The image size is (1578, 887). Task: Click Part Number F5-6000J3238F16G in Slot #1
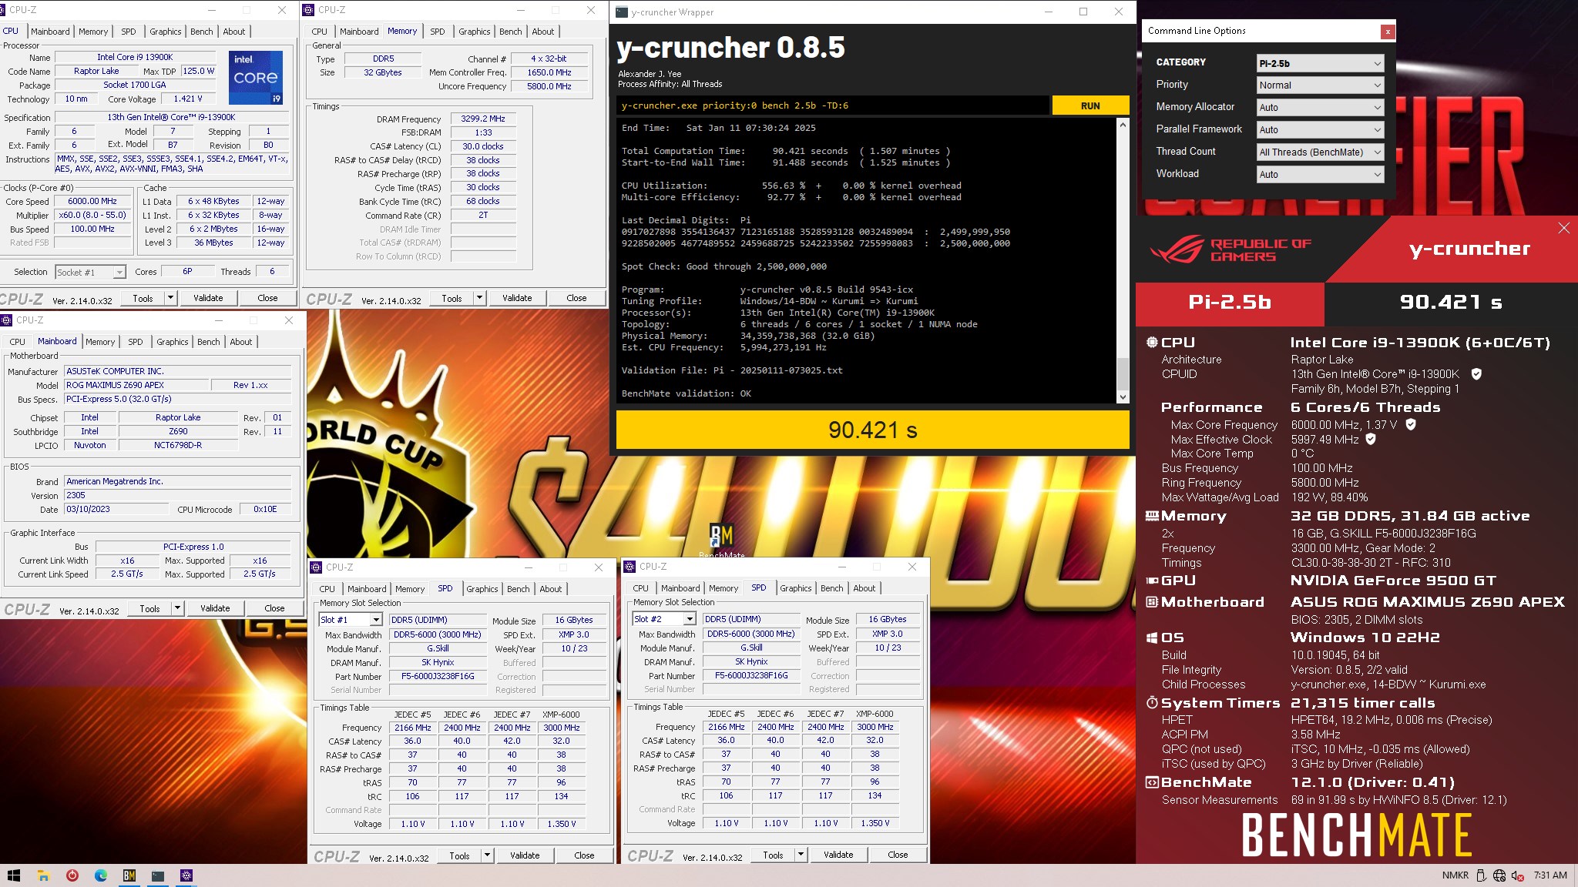pos(438,676)
